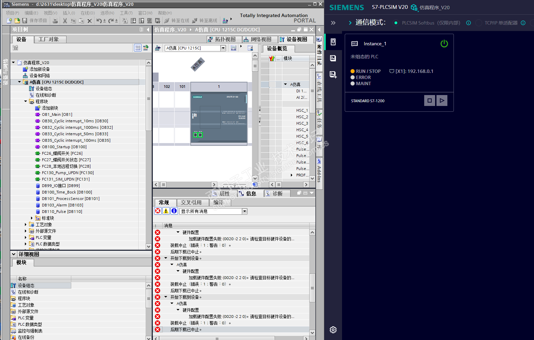Click 转至在线 button
The width and height of the screenshot is (534, 340).
[x=177, y=21]
